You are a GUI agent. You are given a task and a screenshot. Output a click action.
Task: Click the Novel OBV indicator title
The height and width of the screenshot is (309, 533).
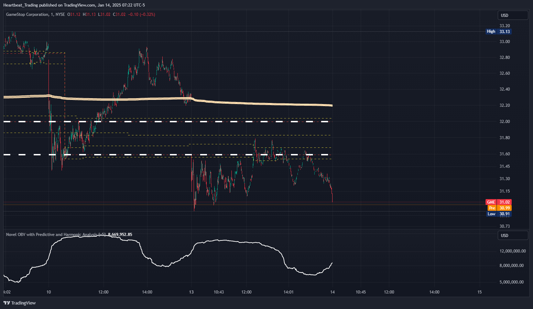(56, 235)
